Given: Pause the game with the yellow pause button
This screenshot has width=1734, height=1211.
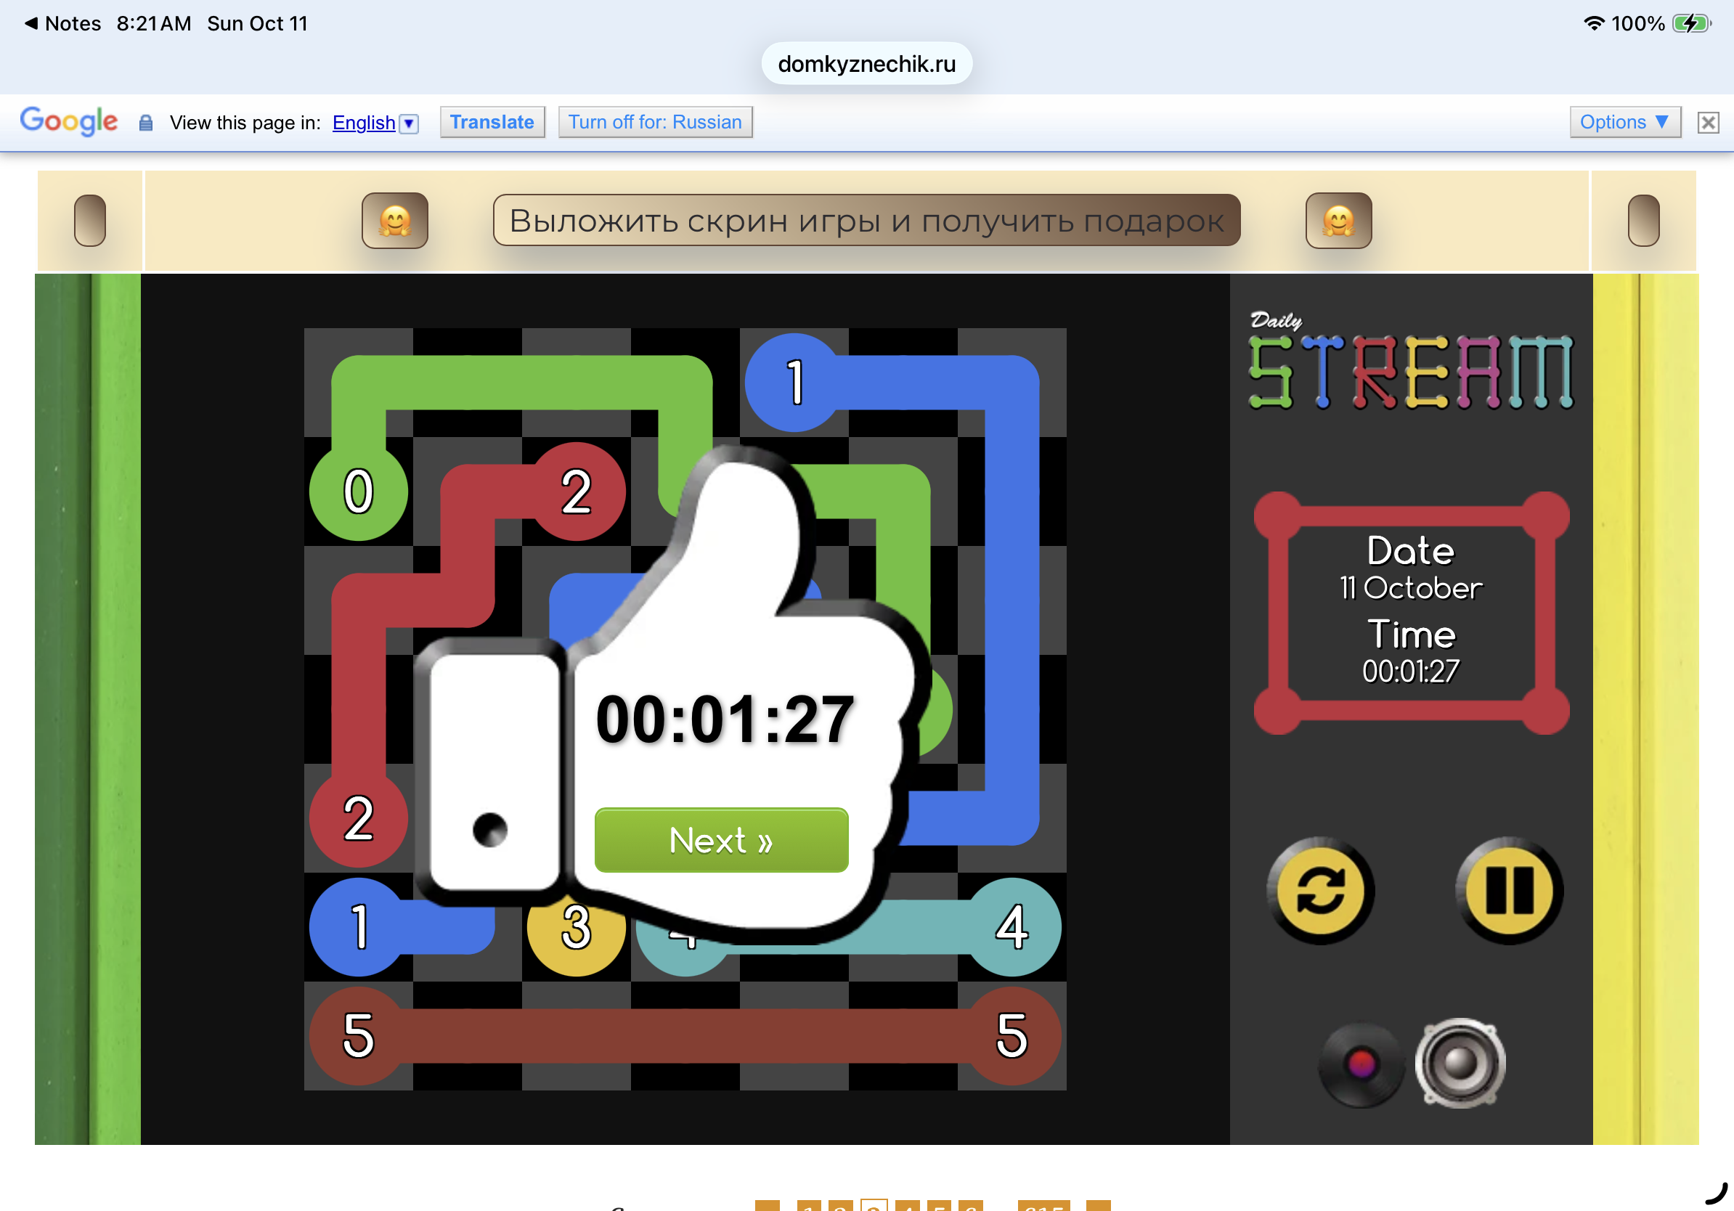Looking at the screenshot, I should tap(1509, 890).
